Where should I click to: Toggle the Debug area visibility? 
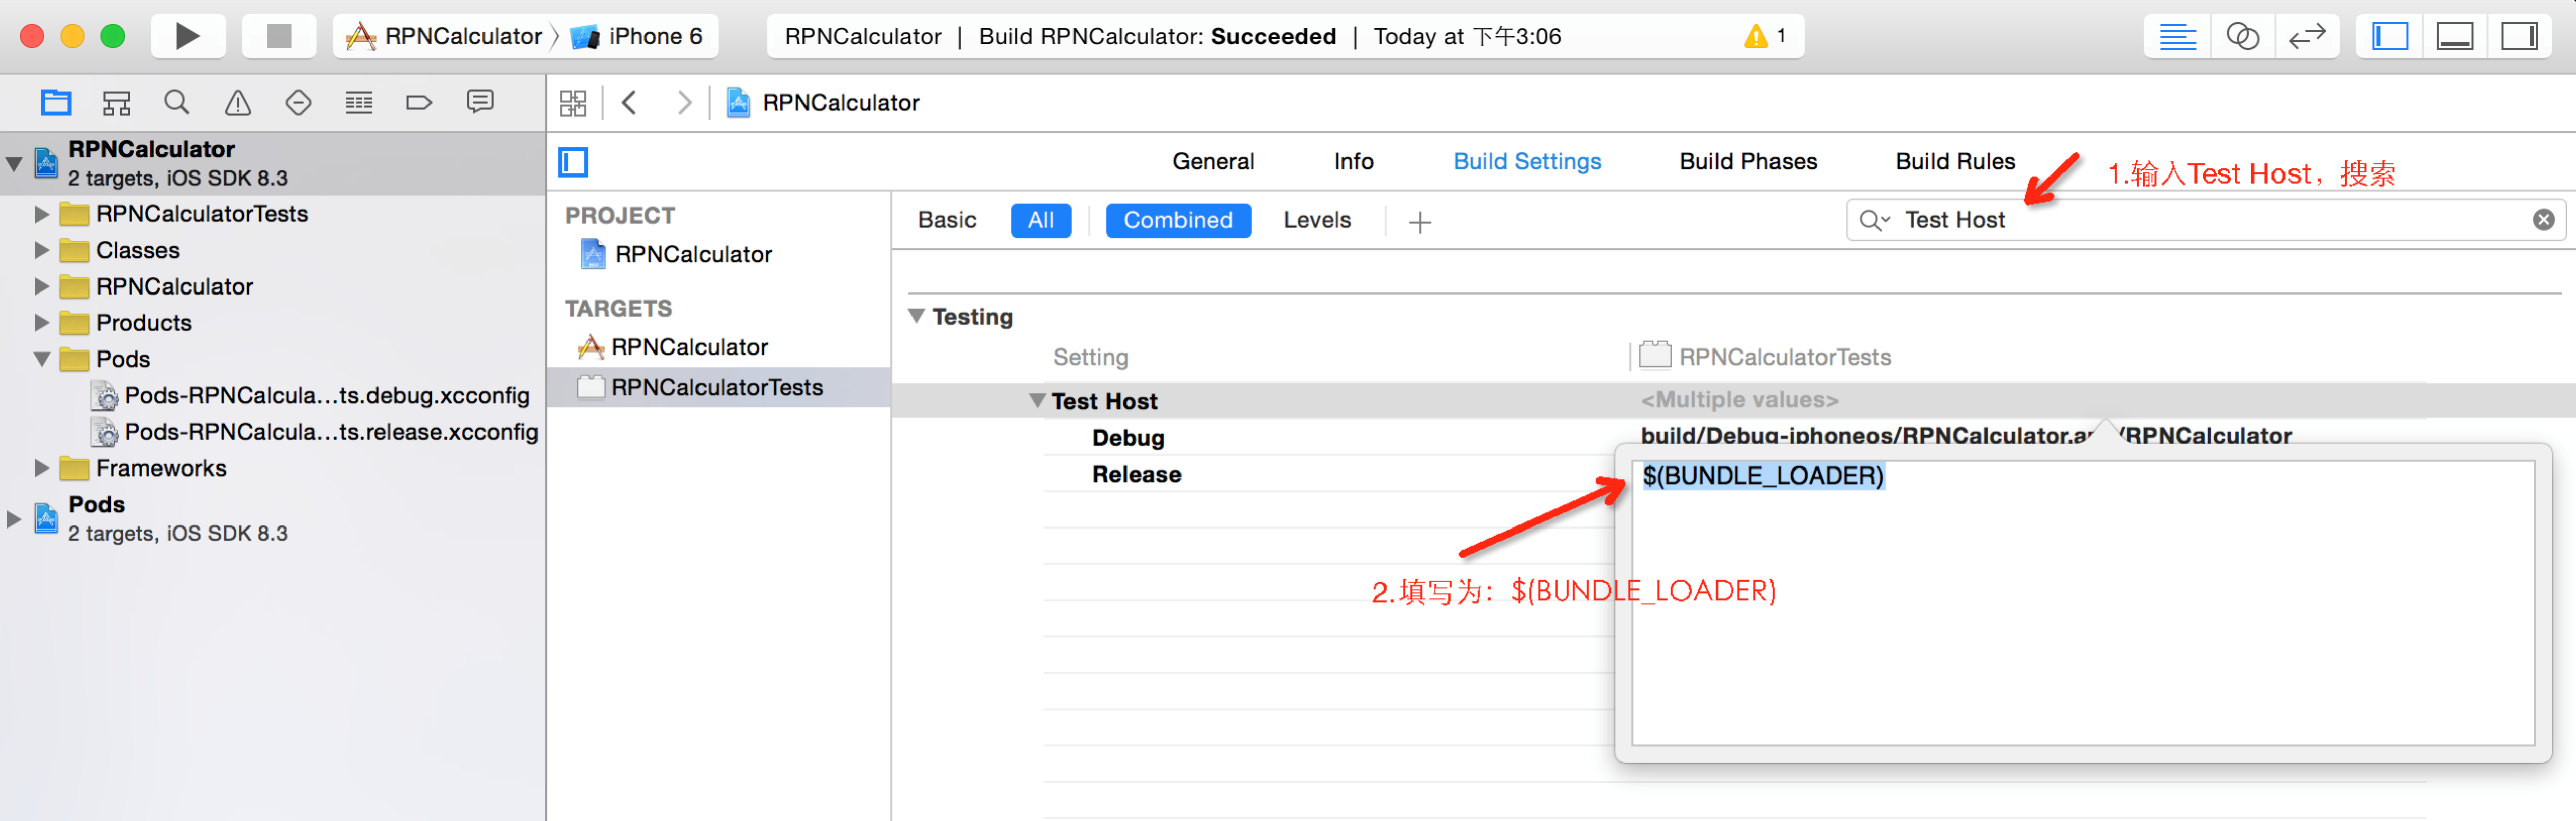pos(2454,37)
